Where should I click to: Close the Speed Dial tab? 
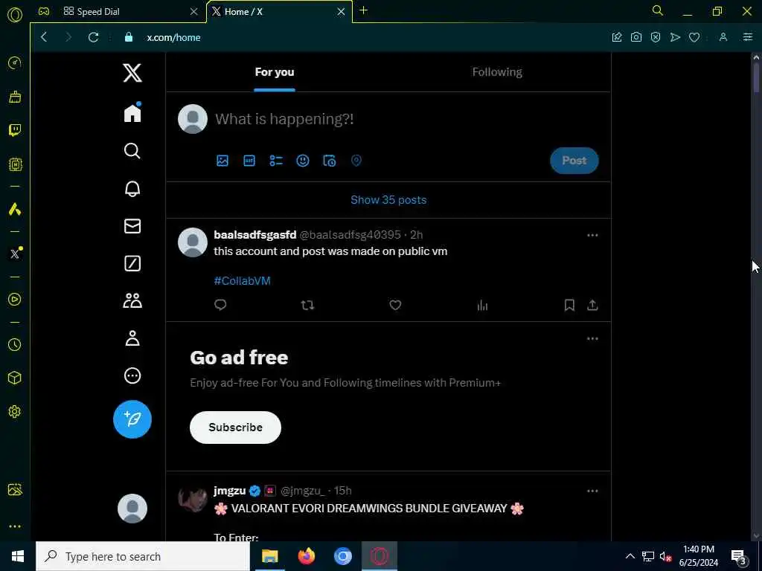[193, 12]
